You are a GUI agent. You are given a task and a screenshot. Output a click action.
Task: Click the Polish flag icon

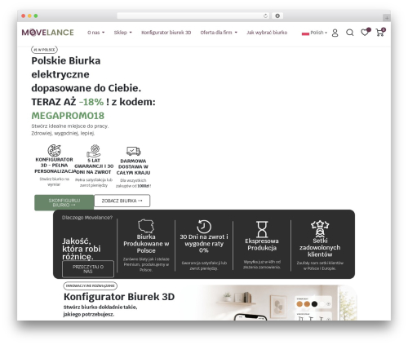(x=305, y=33)
